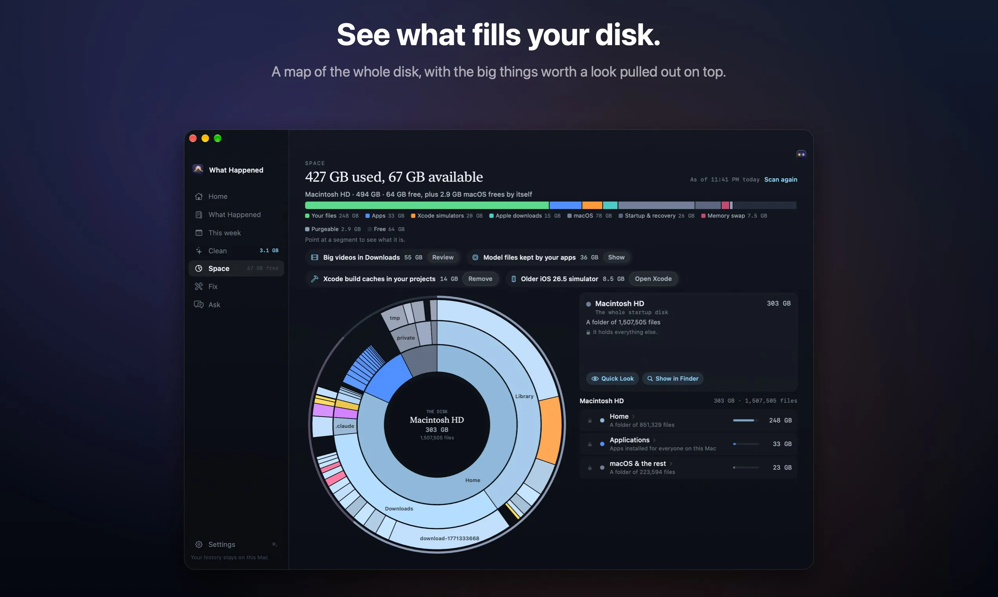998x597 pixels.
Task: Go to the Clean section
Action: pyautogui.click(x=236, y=251)
